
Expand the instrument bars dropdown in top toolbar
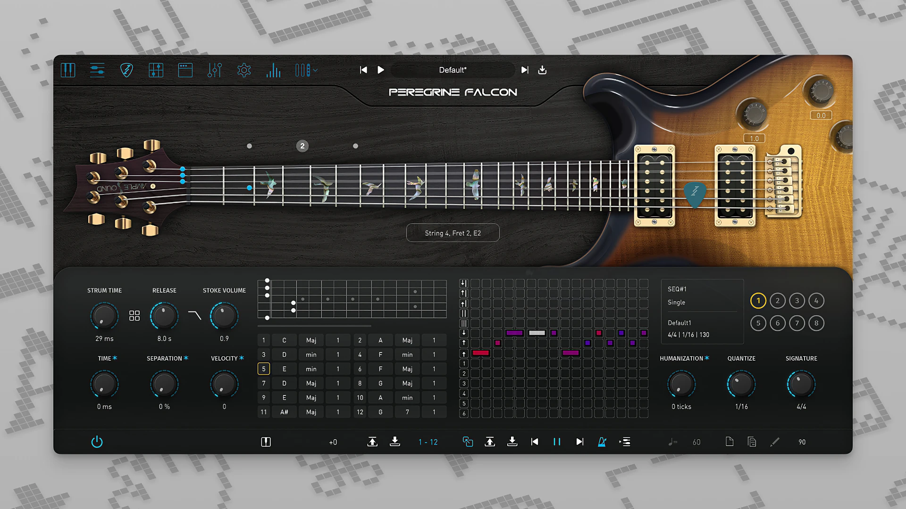point(306,70)
